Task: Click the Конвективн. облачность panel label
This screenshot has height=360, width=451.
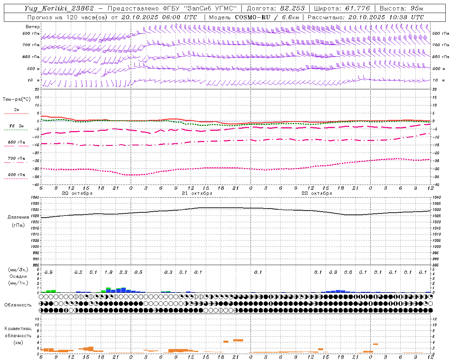Action: pyautogui.click(x=18, y=332)
